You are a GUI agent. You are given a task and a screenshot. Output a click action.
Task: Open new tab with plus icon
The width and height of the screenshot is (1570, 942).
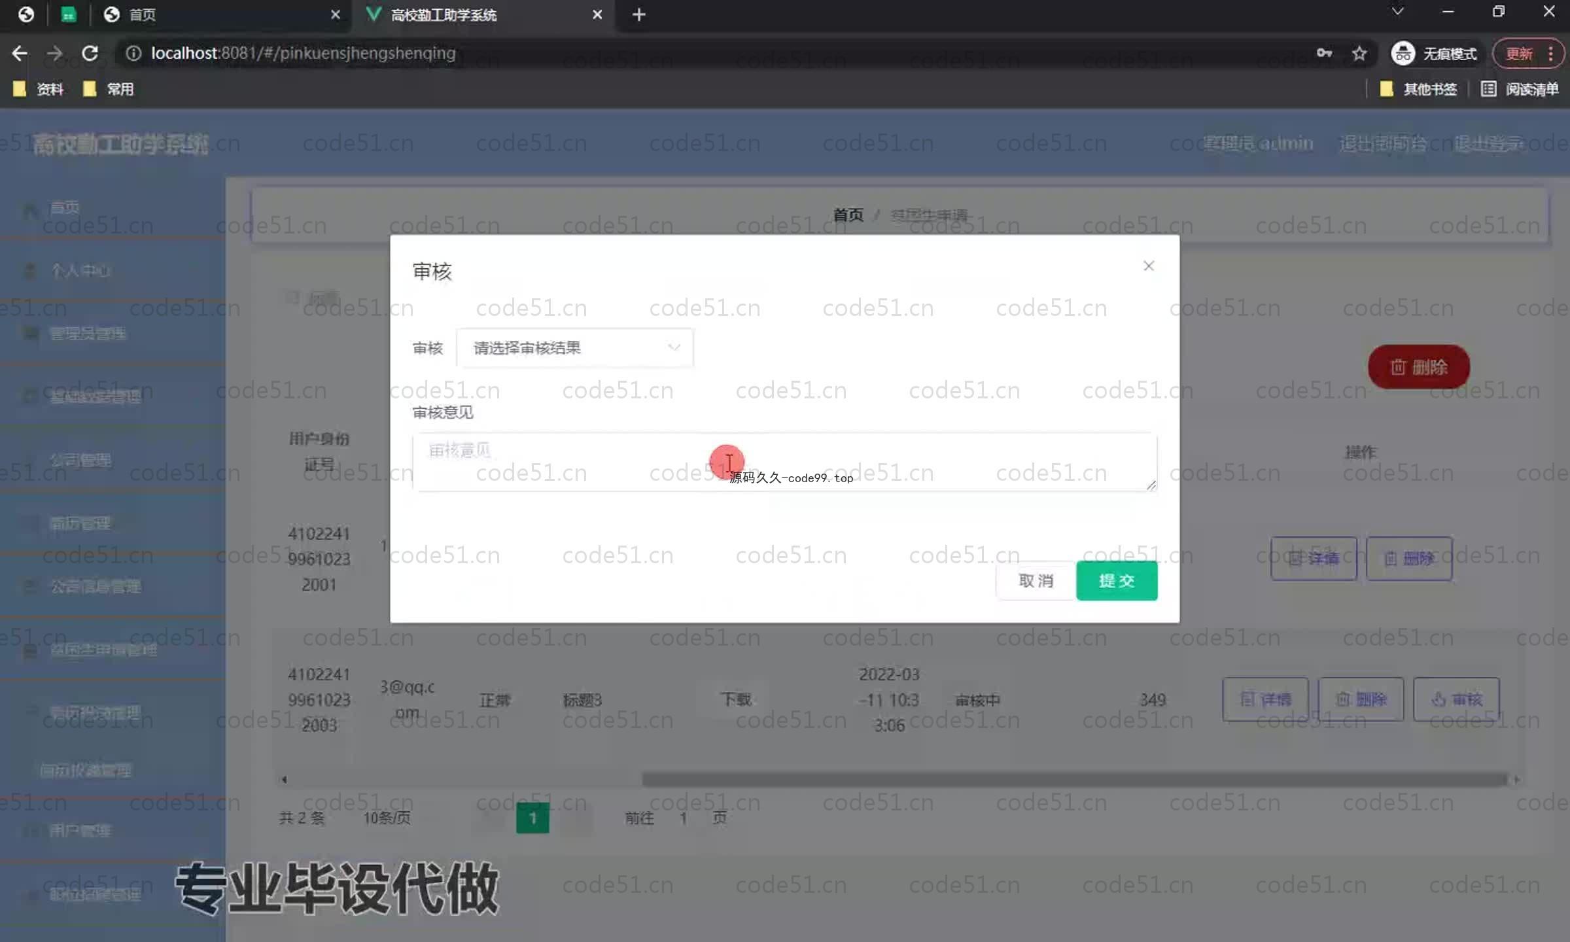(638, 14)
